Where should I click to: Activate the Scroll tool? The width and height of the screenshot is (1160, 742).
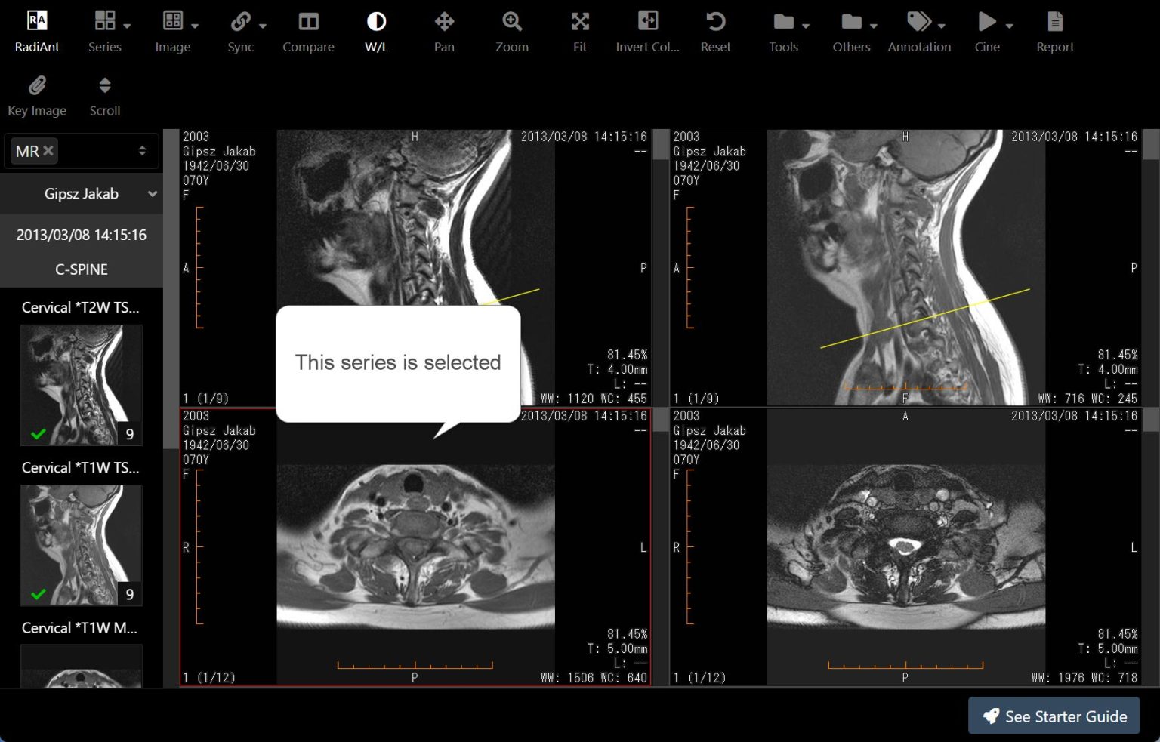(x=104, y=94)
